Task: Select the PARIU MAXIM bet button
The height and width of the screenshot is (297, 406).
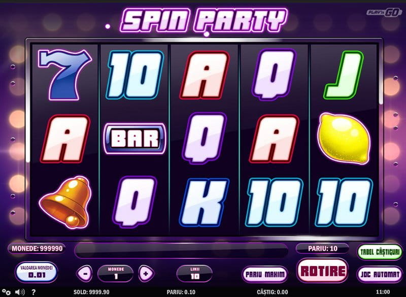Action: [x=264, y=274]
